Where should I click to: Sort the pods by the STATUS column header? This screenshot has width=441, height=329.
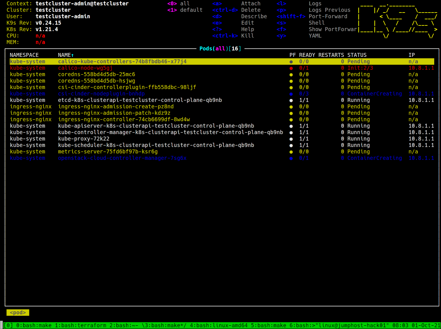[x=357, y=55]
